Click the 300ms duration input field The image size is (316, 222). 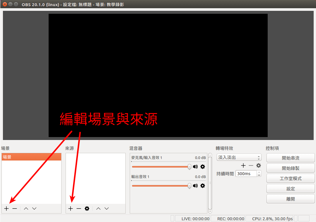[x=245, y=174]
